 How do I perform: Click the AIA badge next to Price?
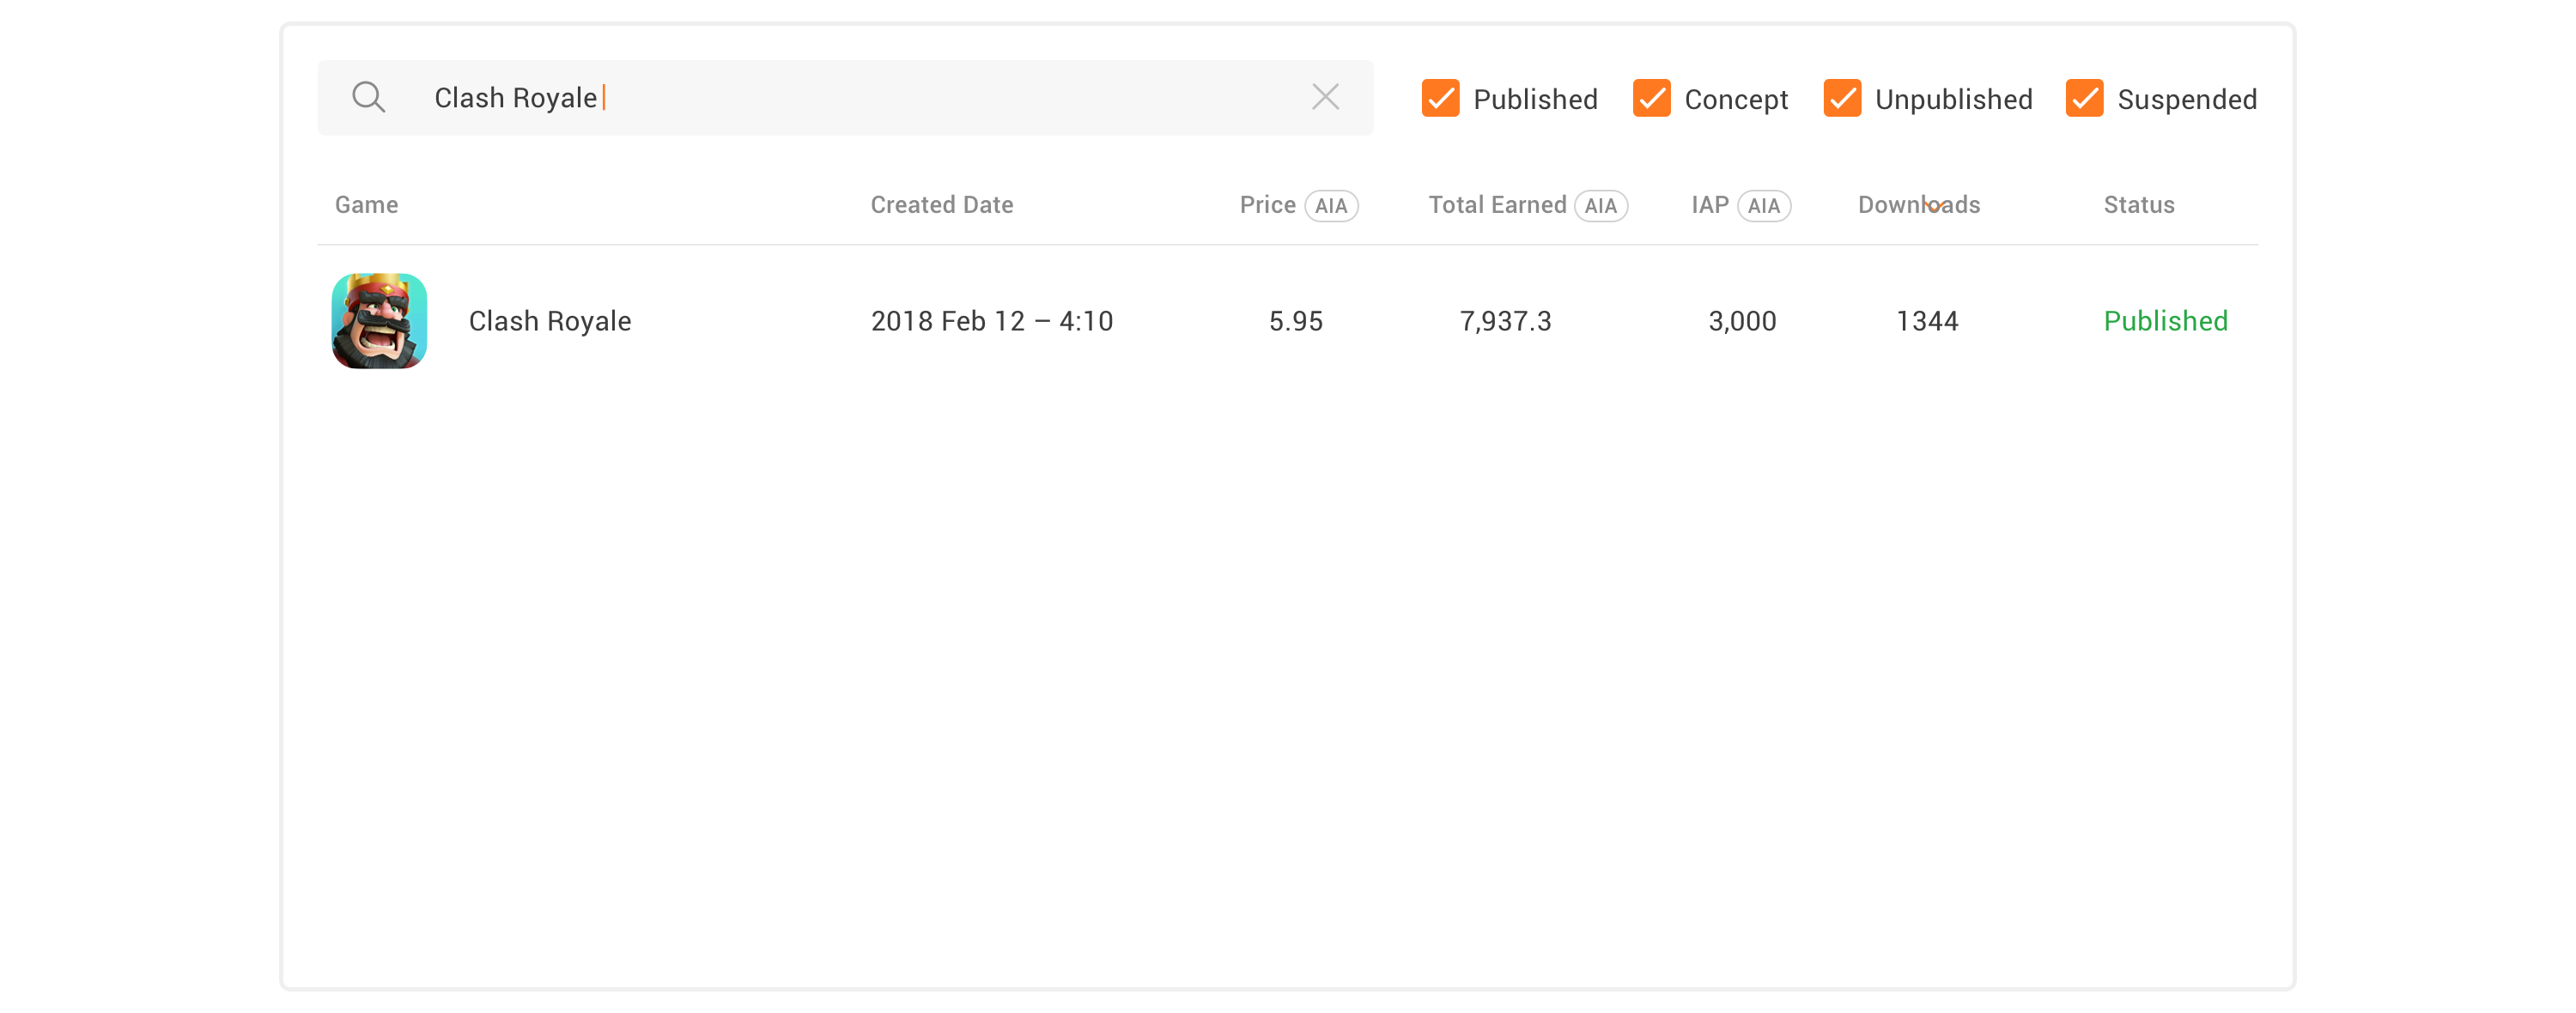(1330, 206)
